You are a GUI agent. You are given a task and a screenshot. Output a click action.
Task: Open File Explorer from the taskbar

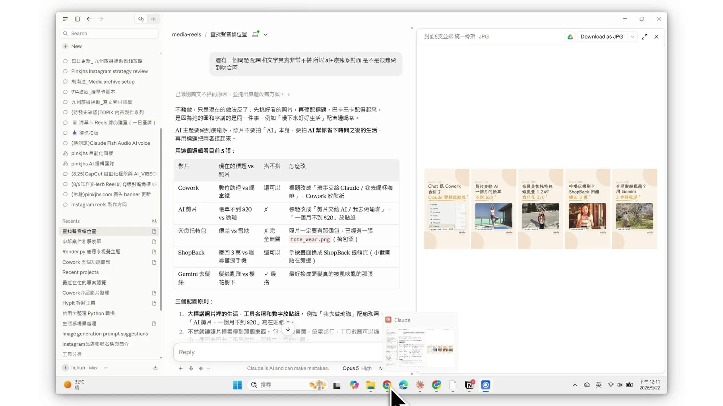371,385
